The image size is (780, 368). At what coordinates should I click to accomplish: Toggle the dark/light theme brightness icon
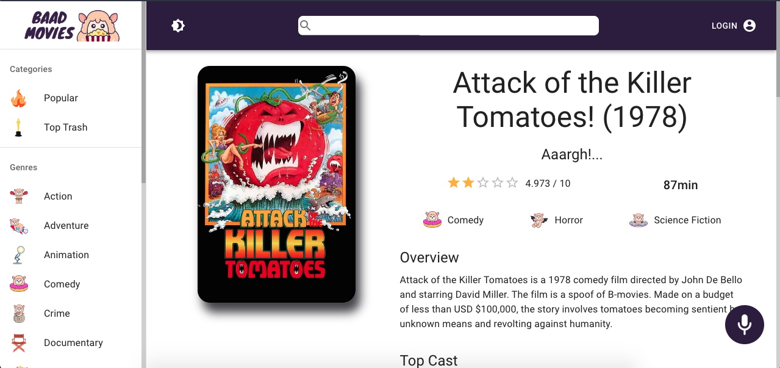pos(178,26)
